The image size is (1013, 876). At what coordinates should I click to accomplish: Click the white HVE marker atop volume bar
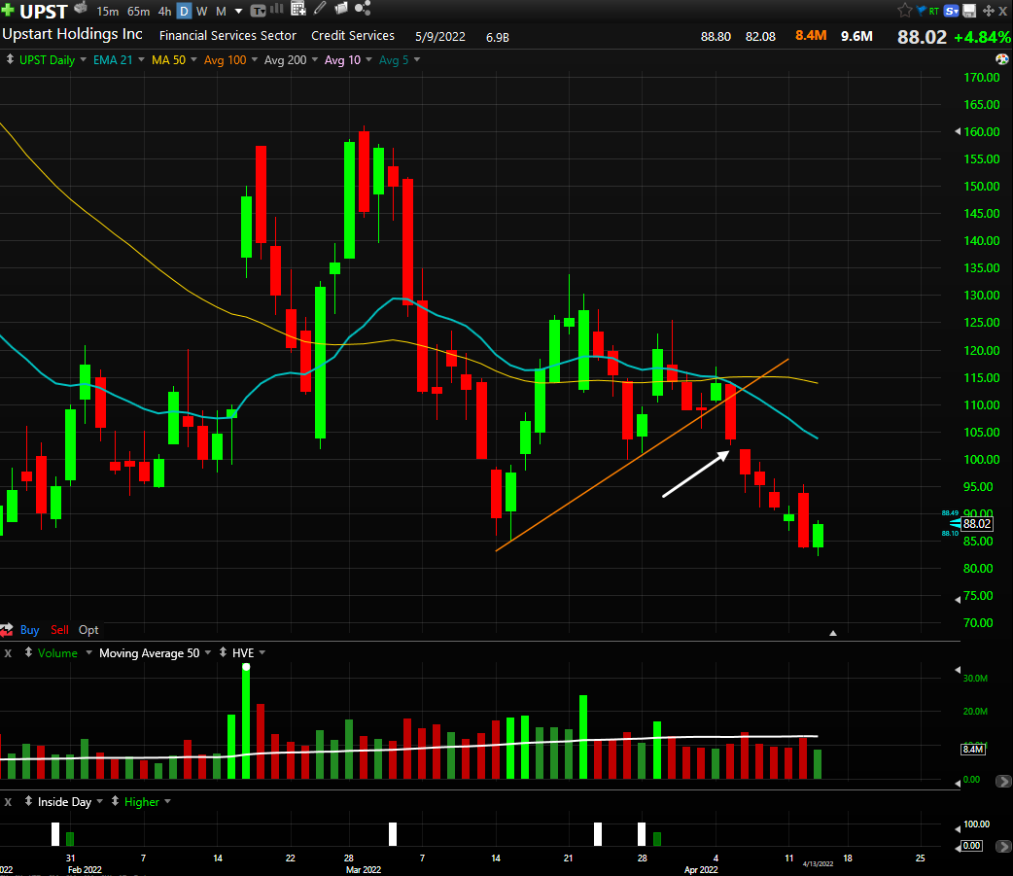pos(246,667)
